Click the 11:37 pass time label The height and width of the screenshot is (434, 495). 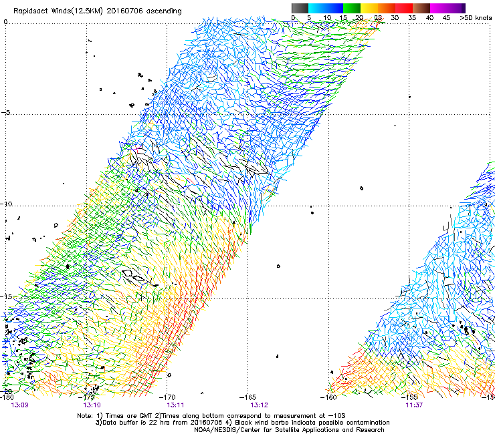414,405
